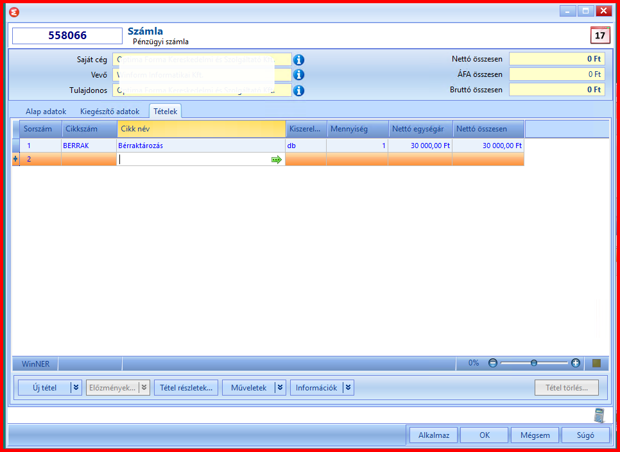Image resolution: width=620 pixels, height=452 pixels.
Task: Switch to the Kiegészítő adatok tab
Action: [x=110, y=112]
